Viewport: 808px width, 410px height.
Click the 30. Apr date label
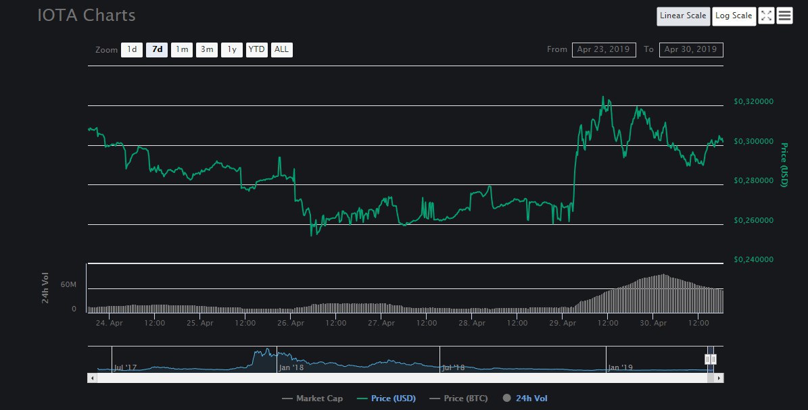click(x=653, y=323)
